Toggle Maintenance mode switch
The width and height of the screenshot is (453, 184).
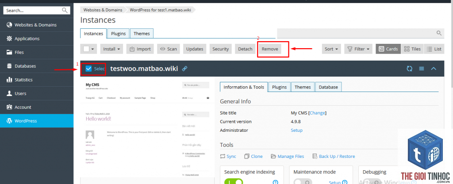click(x=303, y=182)
